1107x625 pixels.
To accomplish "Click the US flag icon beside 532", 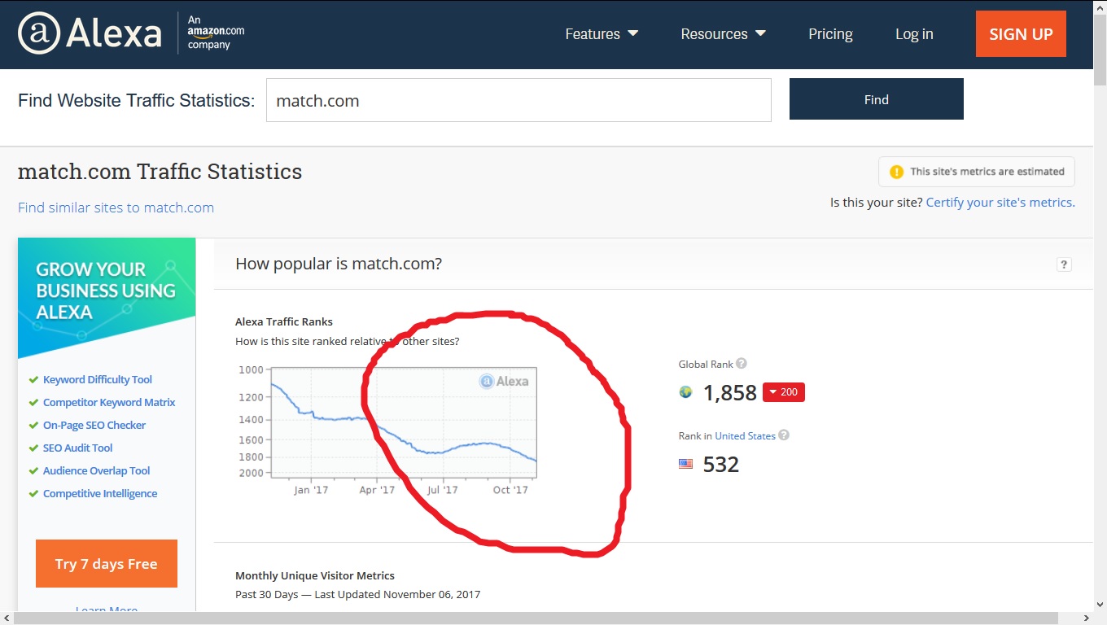I will pyautogui.click(x=685, y=464).
